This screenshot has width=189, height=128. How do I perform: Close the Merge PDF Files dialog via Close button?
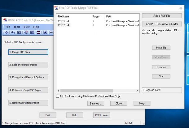pos(119,103)
